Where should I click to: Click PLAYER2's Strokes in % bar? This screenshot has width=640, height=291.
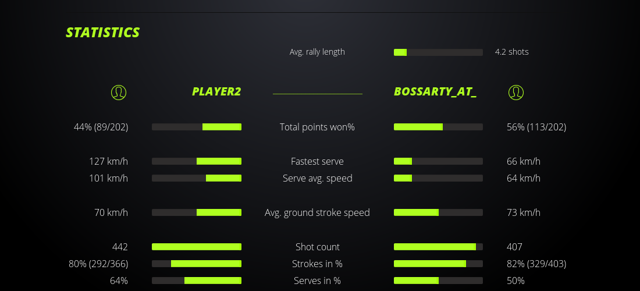(x=197, y=264)
